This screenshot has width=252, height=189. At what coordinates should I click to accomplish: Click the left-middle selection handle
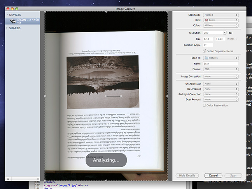[x=45, y=96]
